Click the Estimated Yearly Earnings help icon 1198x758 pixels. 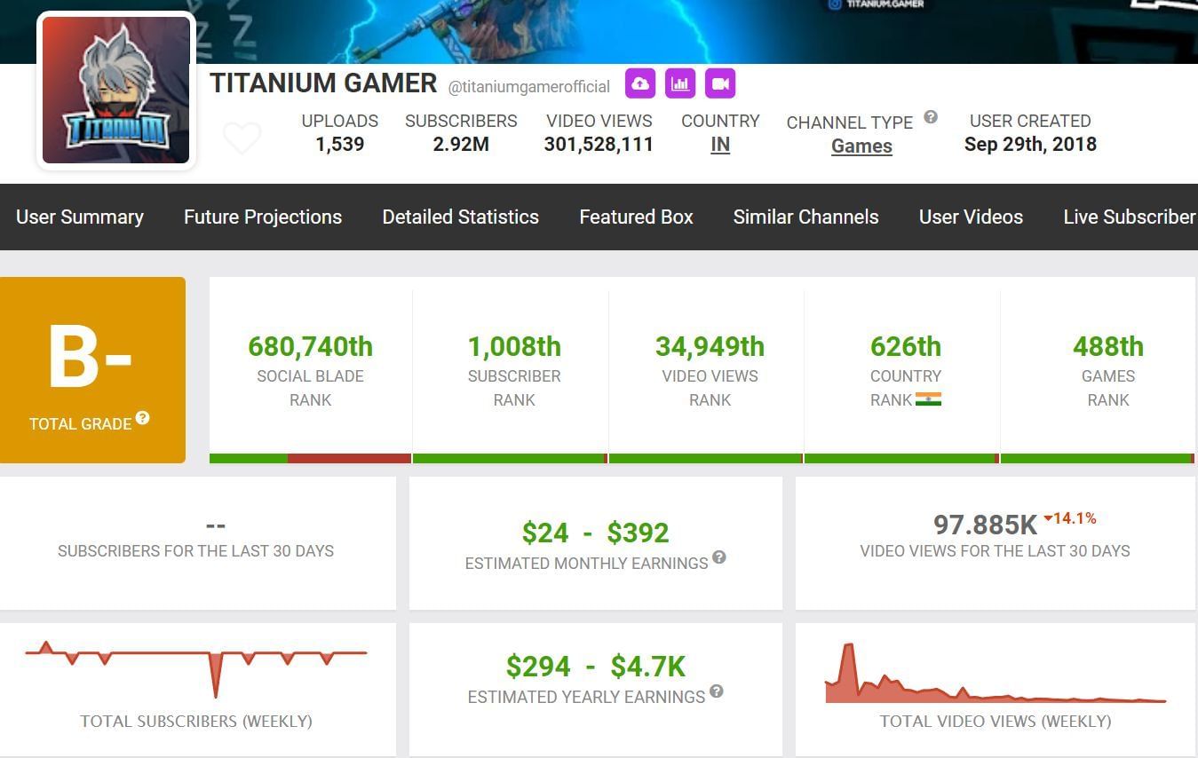click(717, 691)
